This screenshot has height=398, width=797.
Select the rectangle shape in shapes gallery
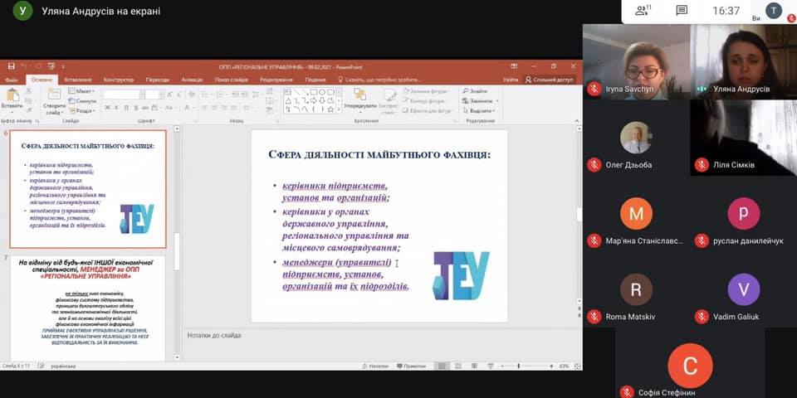click(314, 92)
